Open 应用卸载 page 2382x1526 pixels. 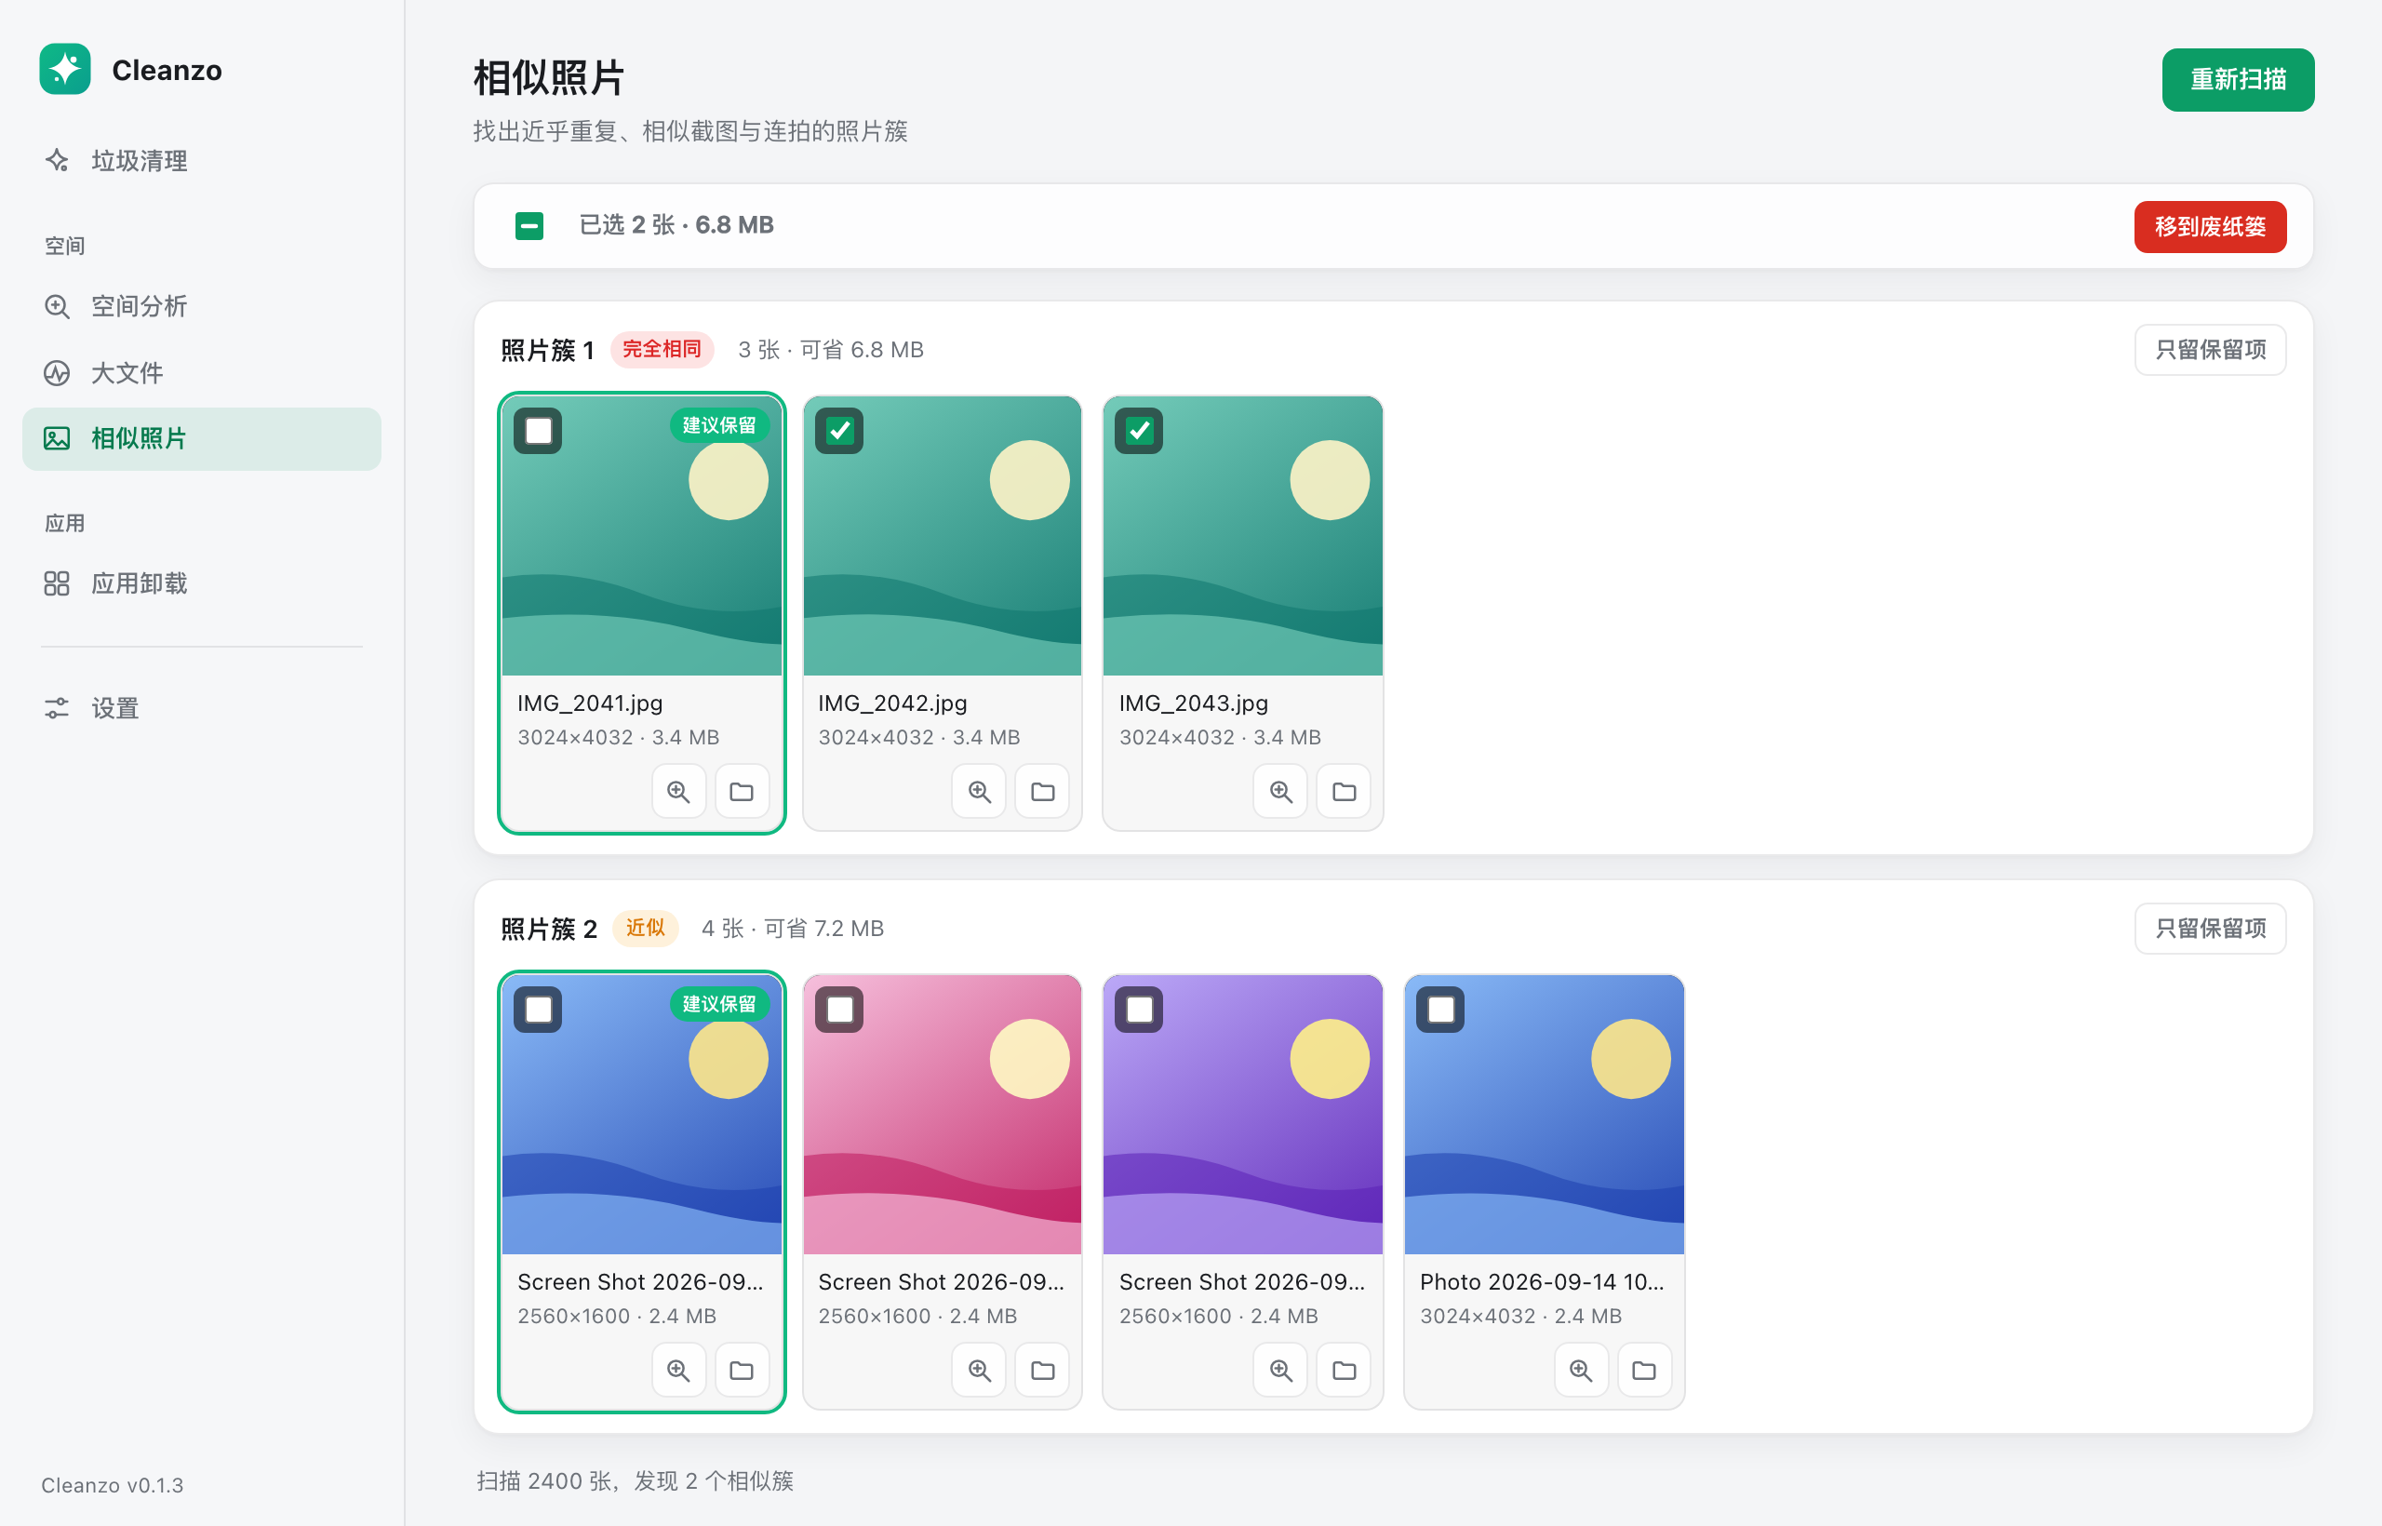point(201,583)
